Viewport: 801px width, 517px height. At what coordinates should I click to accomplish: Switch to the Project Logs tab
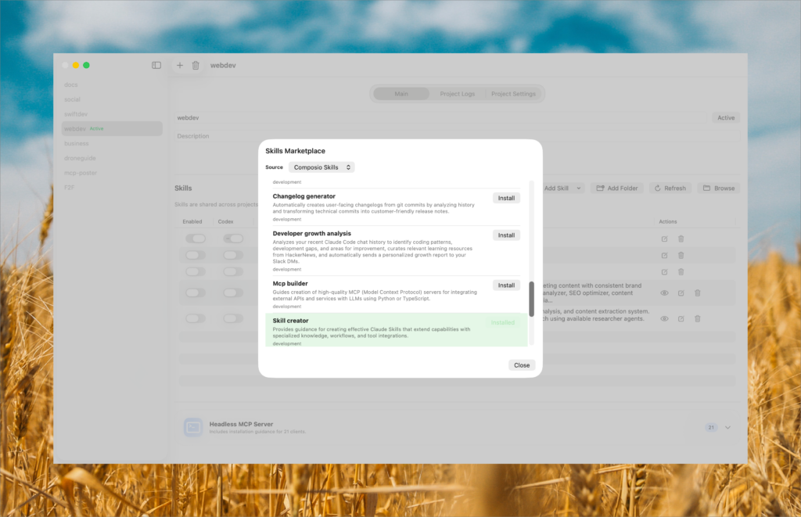pyautogui.click(x=457, y=94)
